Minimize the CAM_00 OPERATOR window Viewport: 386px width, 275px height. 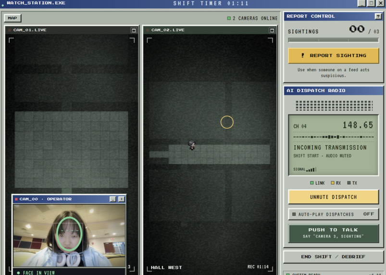pyautogui.click(x=113, y=199)
